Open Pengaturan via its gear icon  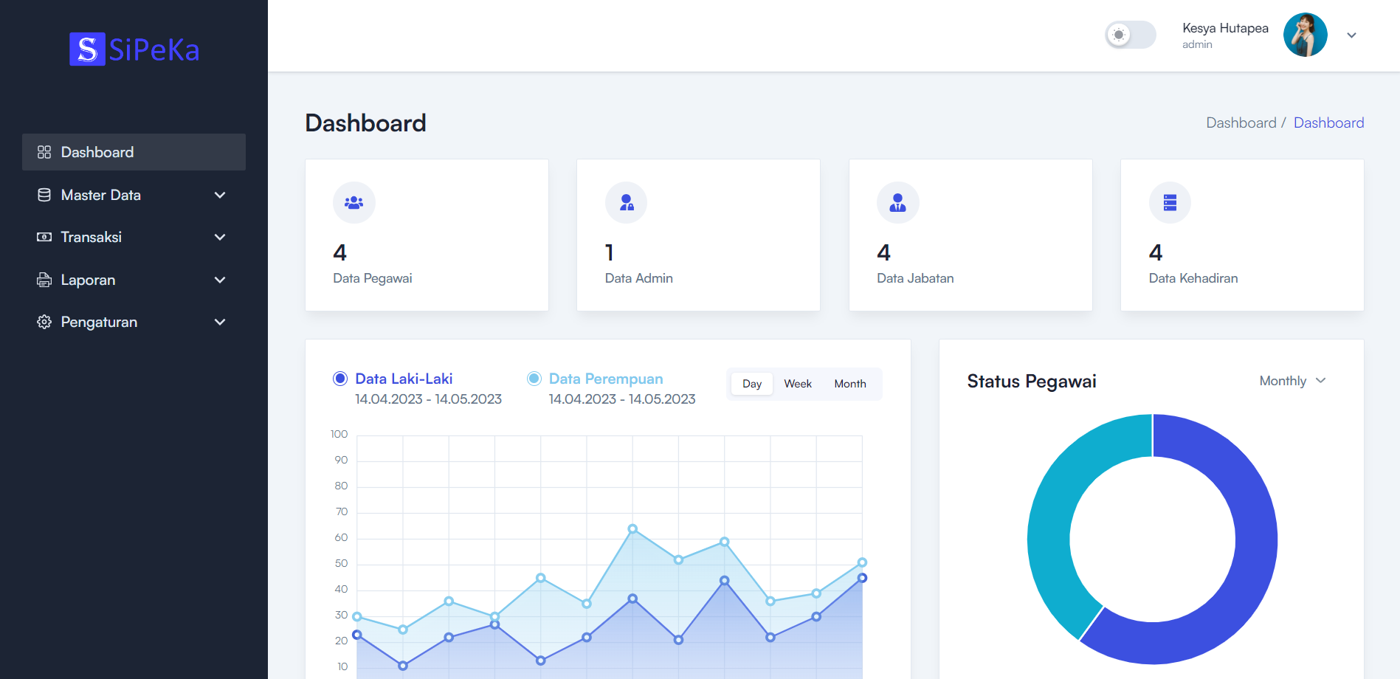(x=44, y=322)
